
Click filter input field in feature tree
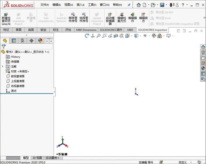coord(27,47)
